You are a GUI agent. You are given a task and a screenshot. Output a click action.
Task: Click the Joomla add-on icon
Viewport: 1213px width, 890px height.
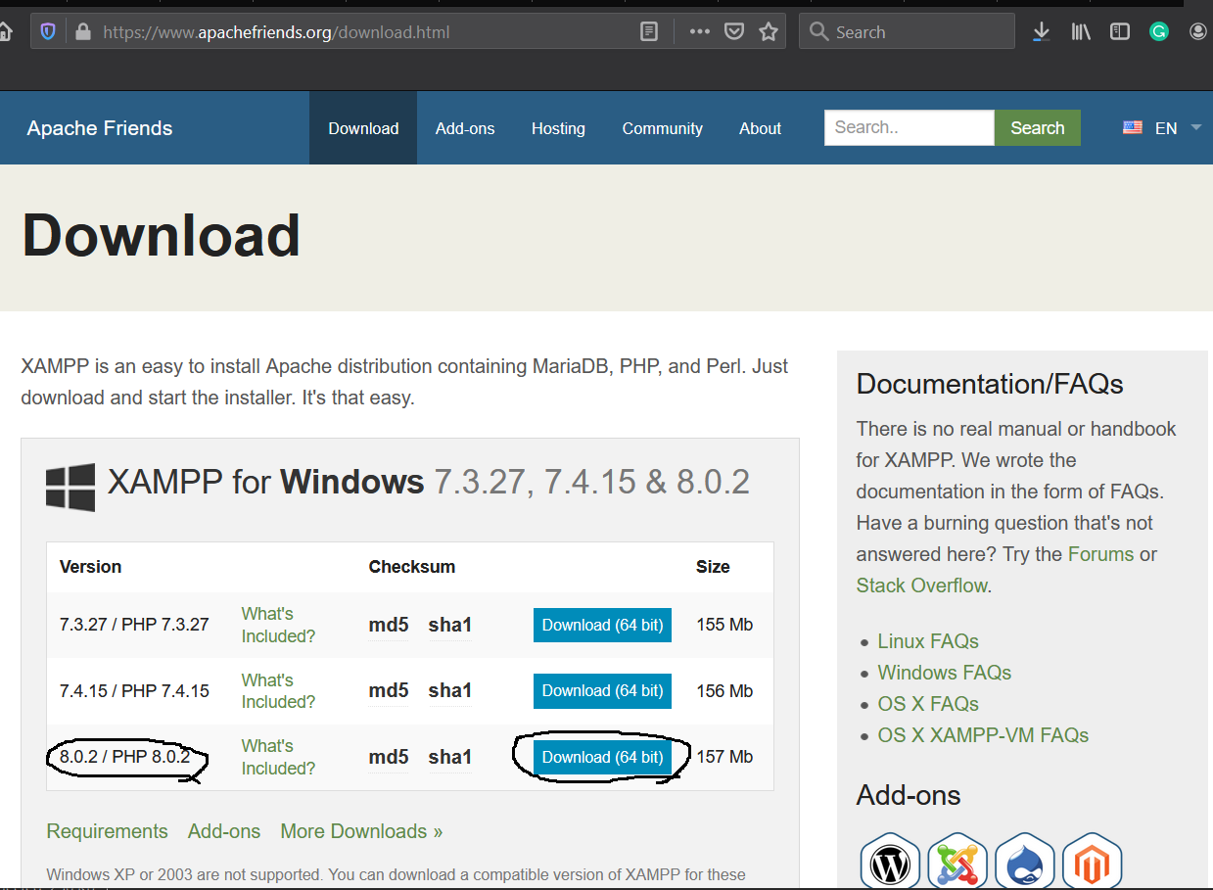click(x=957, y=863)
